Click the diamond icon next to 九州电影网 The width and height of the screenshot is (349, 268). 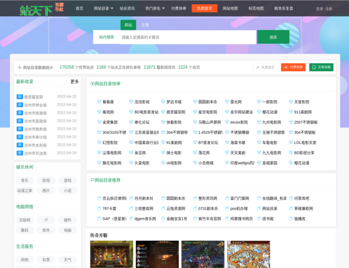tap(259, 122)
